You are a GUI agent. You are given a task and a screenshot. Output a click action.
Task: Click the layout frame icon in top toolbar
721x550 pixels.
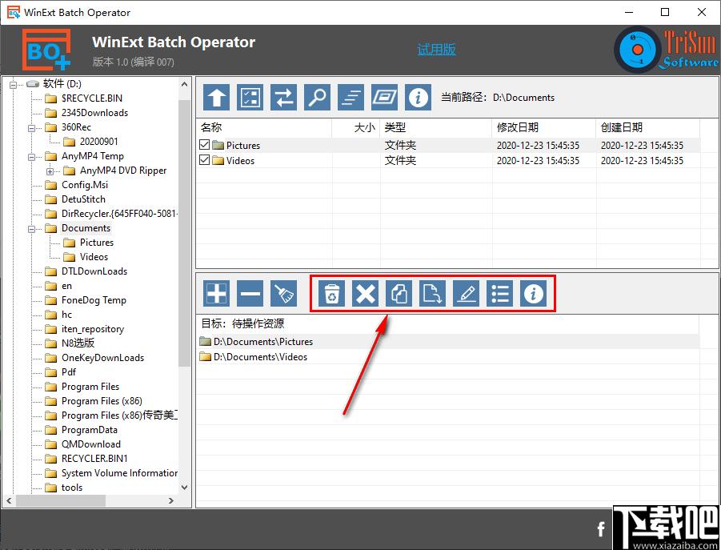coord(384,97)
